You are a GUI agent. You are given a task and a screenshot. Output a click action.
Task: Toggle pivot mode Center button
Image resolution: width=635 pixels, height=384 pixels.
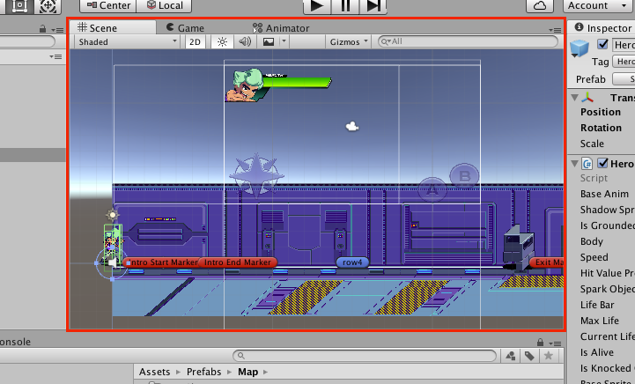106,6
